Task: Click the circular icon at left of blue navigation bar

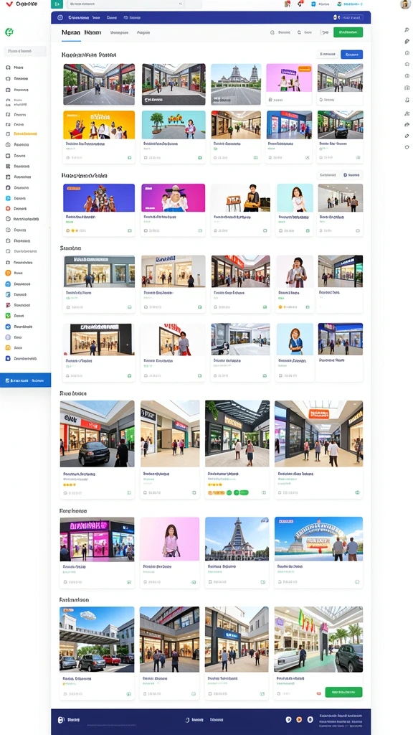Action: click(x=60, y=18)
